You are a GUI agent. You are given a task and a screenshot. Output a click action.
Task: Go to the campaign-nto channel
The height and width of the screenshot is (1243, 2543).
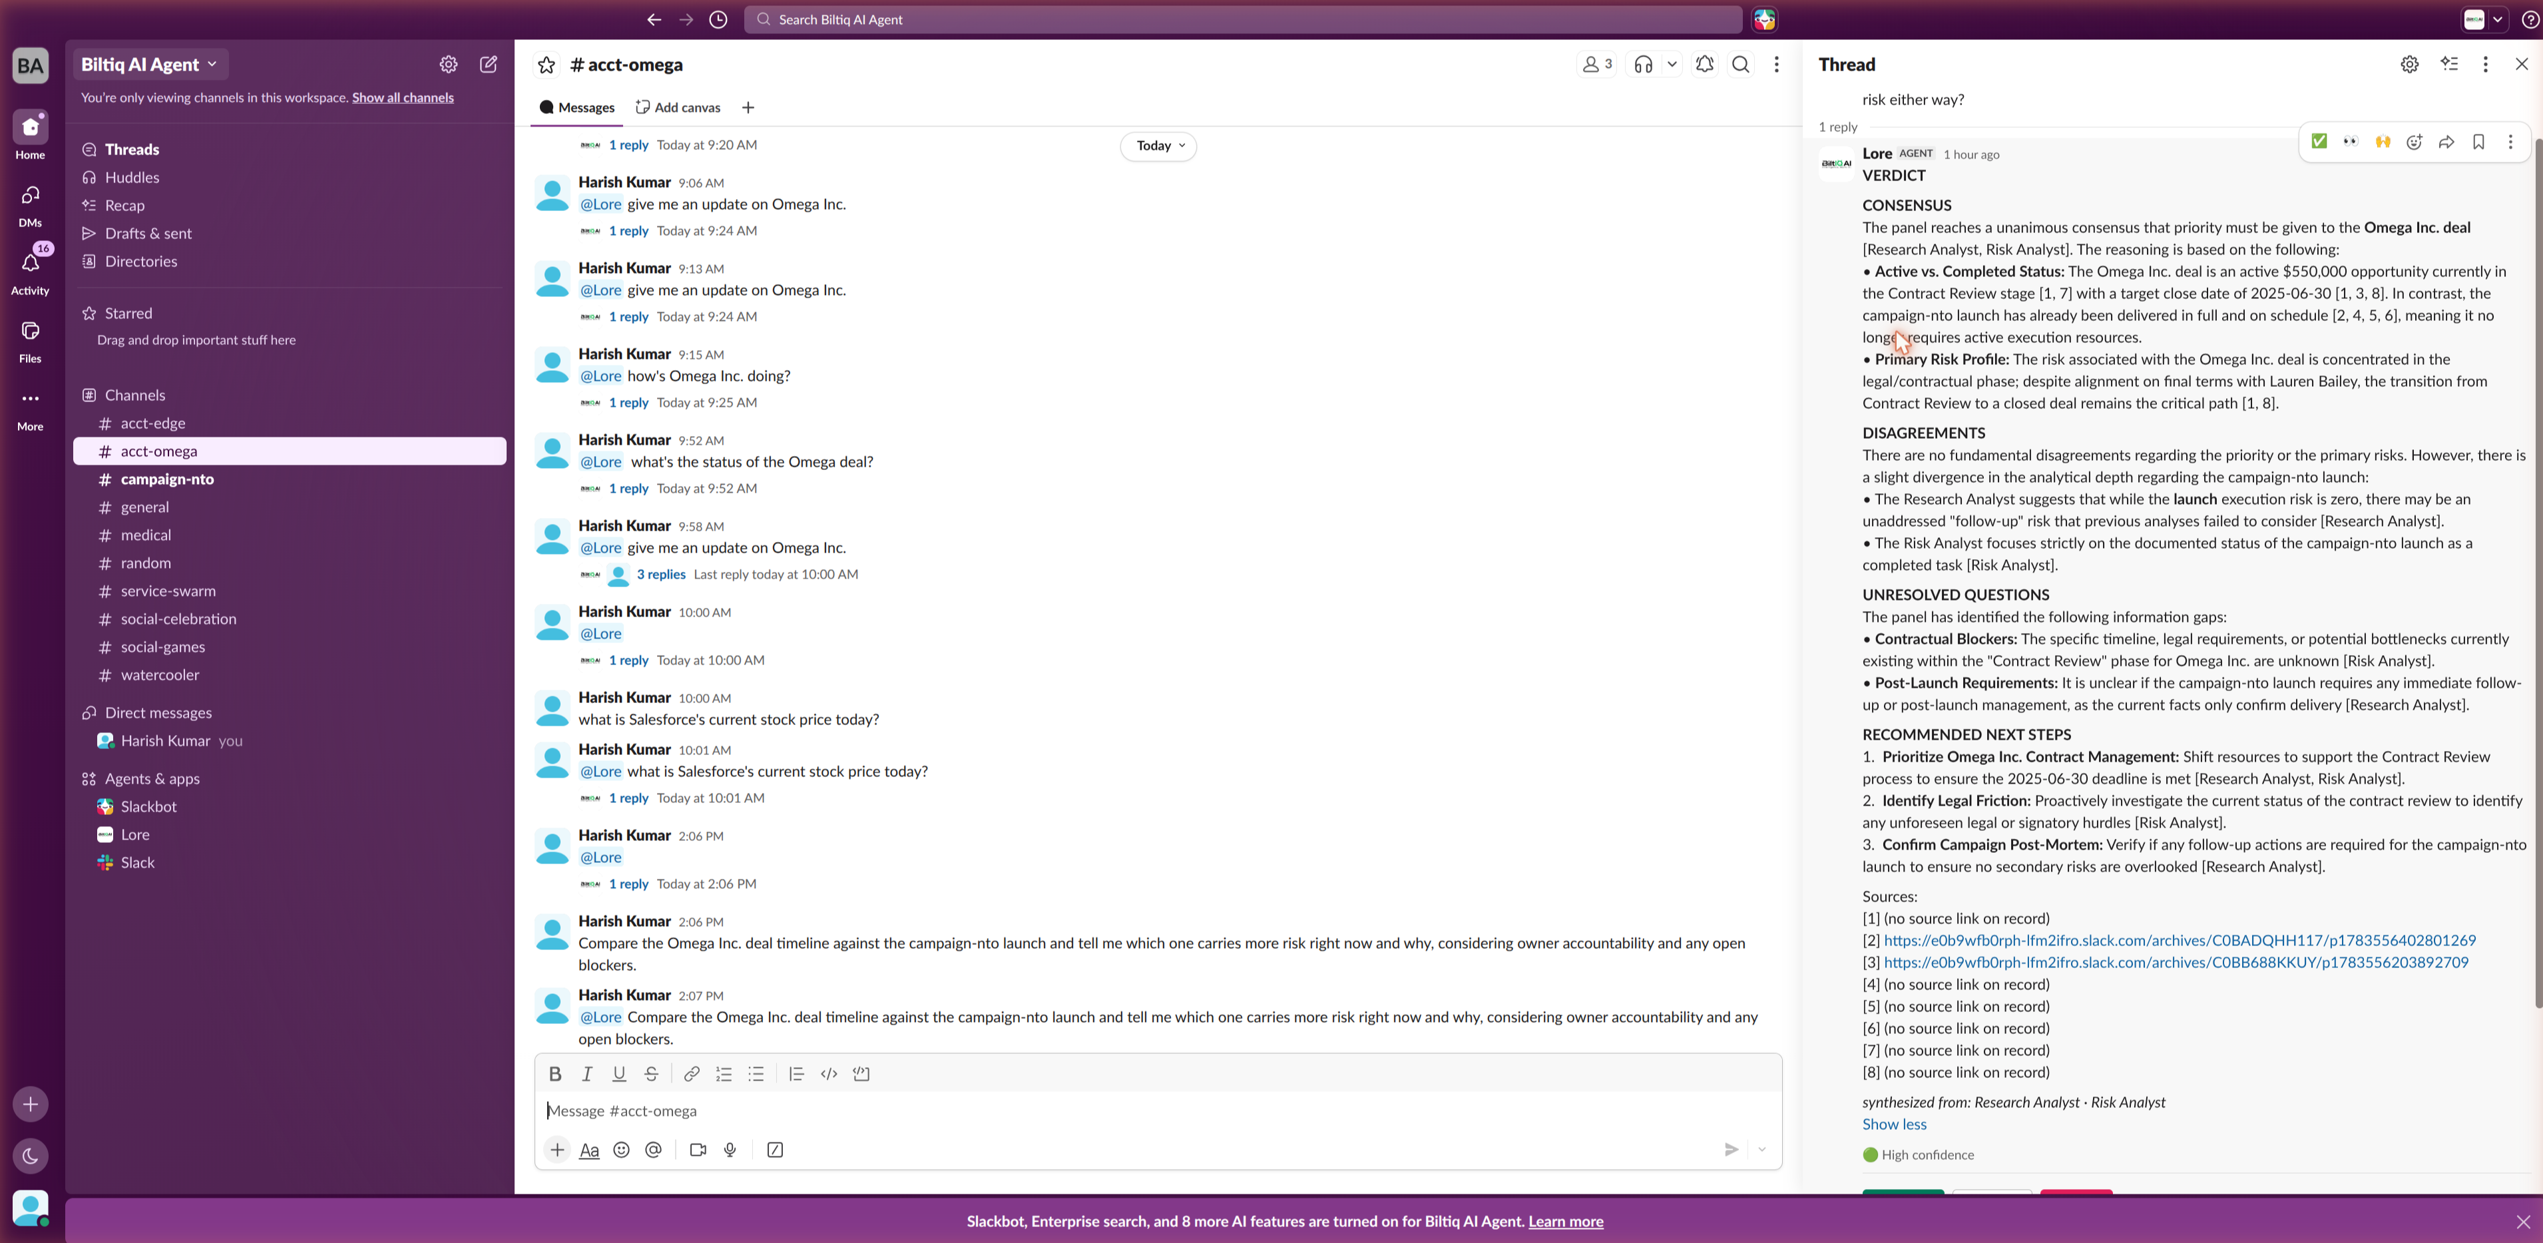[x=168, y=480]
